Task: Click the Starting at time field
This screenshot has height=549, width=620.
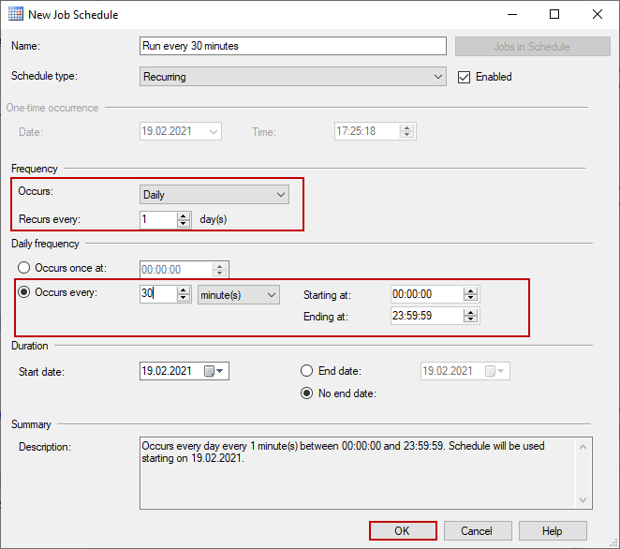Action: click(427, 294)
